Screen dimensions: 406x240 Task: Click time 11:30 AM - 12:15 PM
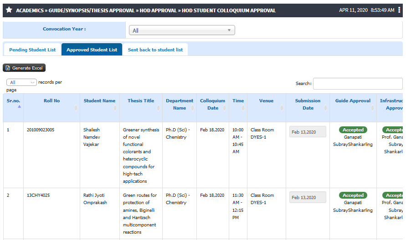238,206
